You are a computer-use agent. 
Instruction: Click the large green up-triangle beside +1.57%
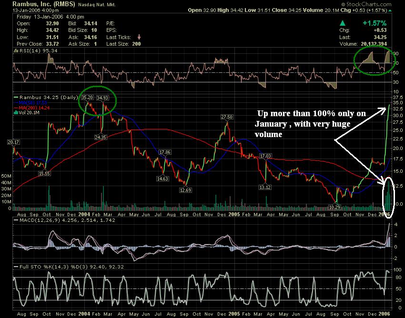343,23
